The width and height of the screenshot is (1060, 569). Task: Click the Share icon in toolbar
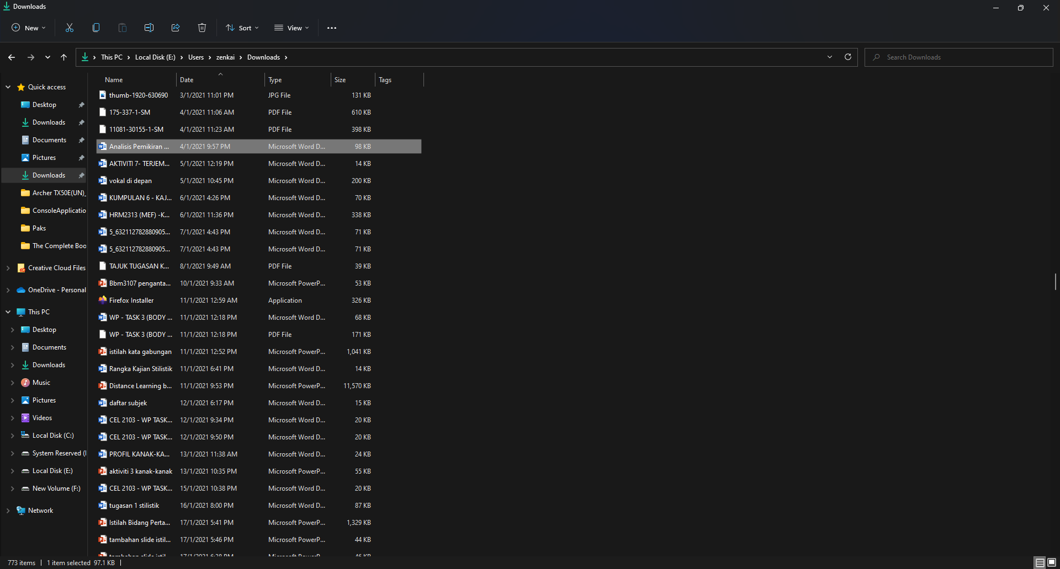click(x=176, y=28)
